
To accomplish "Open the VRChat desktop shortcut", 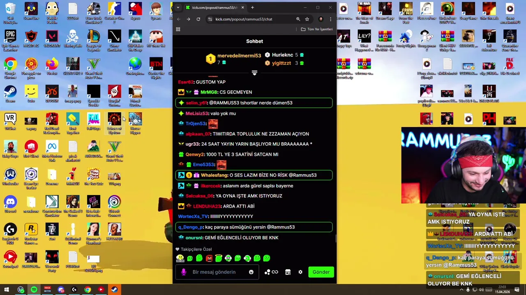I will (10, 121).
